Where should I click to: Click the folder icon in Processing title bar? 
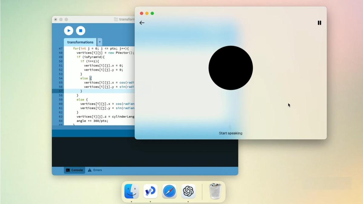(116, 19)
